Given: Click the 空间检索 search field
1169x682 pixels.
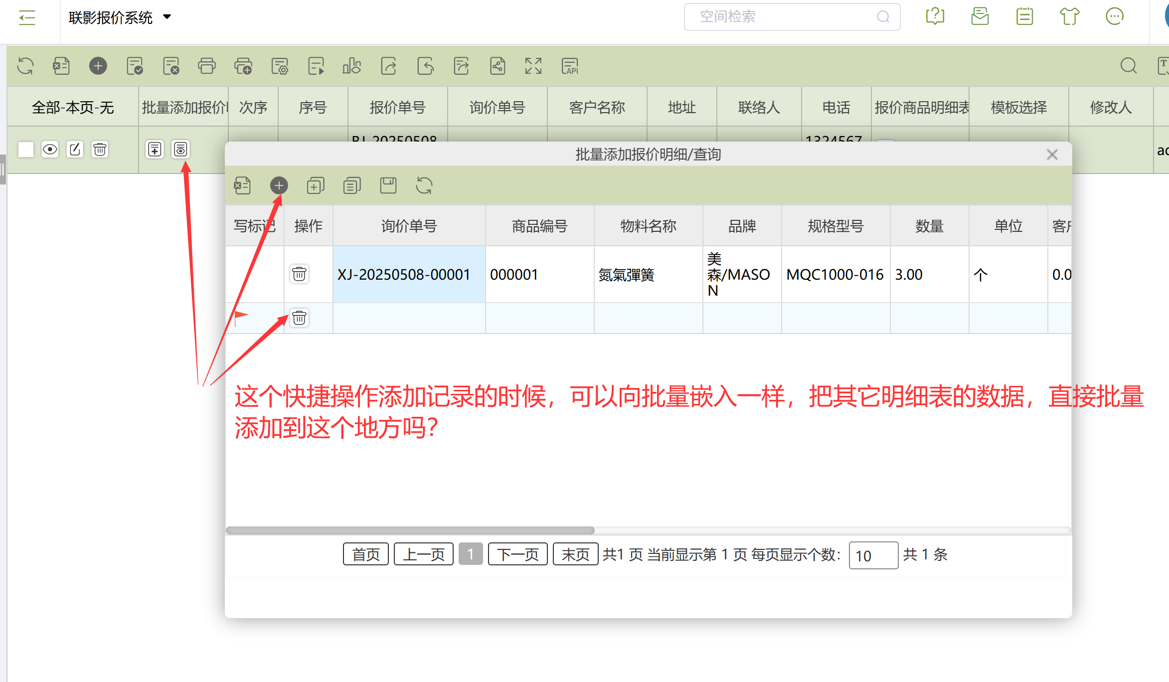Looking at the screenshot, I should pyautogui.click(x=792, y=17).
